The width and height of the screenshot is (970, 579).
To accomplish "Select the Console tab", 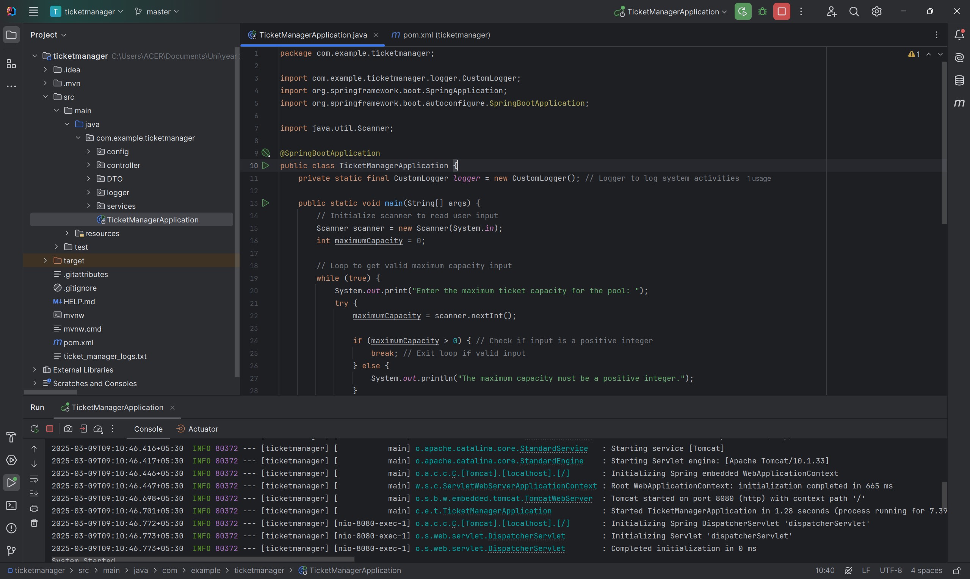I will click(x=148, y=429).
